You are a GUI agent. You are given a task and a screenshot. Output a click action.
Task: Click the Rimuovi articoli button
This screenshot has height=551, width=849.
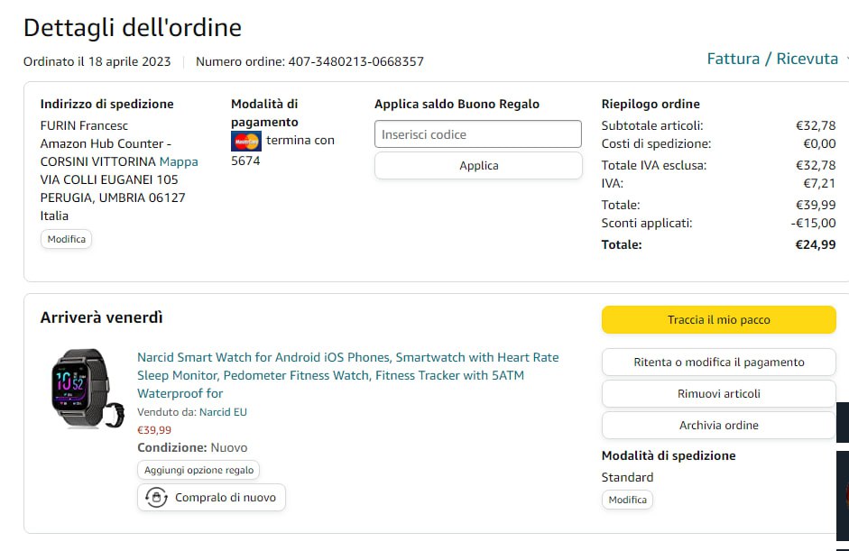pos(718,393)
